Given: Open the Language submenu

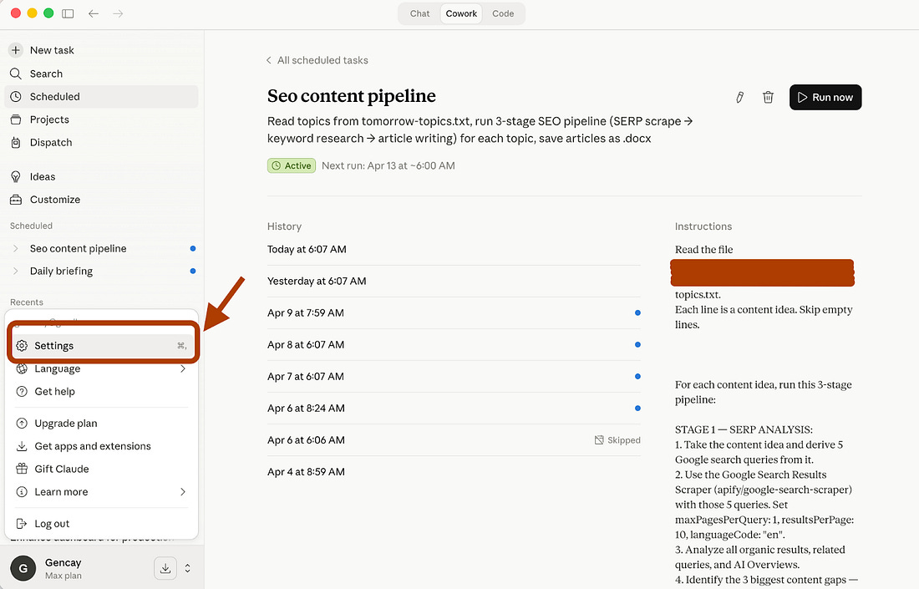Looking at the screenshot, I should pos(57,368).
